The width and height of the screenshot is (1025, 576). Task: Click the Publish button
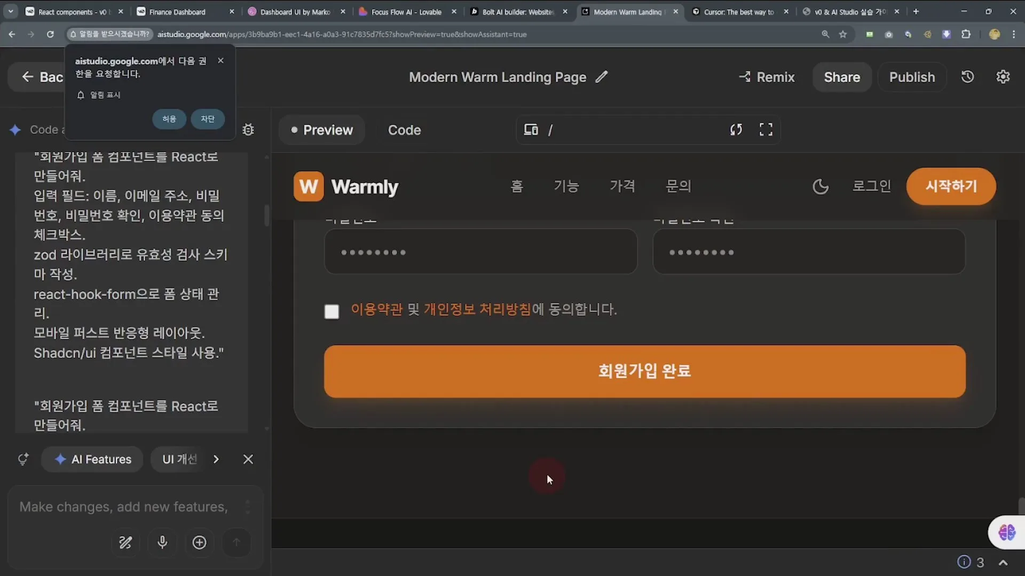[x=912, y=77]
